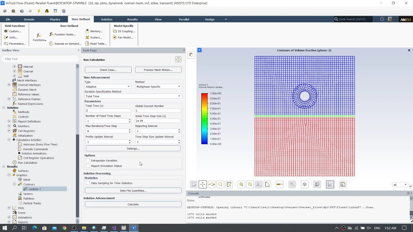The width and height of the screenshot is (413, 232).
Task: Open Execute on Demand dialog
Action: pos(65,43)
